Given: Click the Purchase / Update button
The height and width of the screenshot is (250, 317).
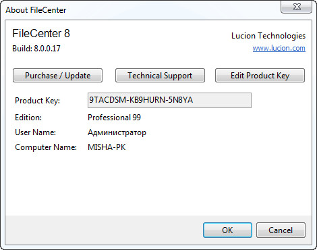Looking at the screenshot, I should coord(57,76).
